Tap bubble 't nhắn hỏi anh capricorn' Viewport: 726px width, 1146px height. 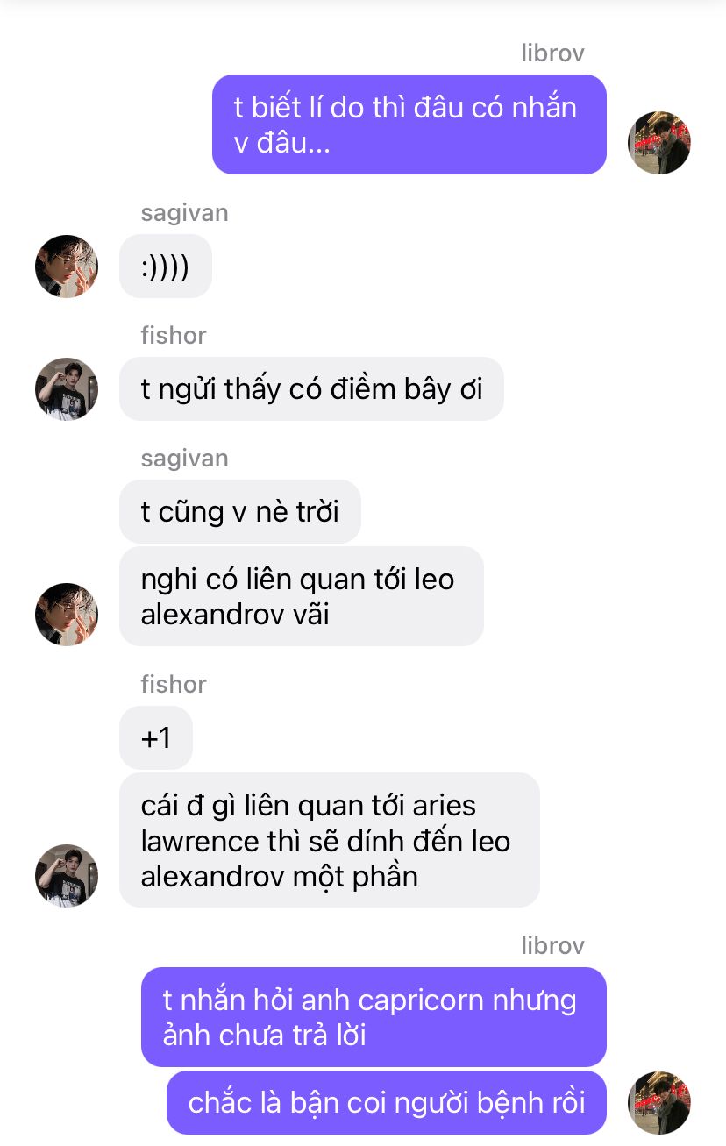374,1017
